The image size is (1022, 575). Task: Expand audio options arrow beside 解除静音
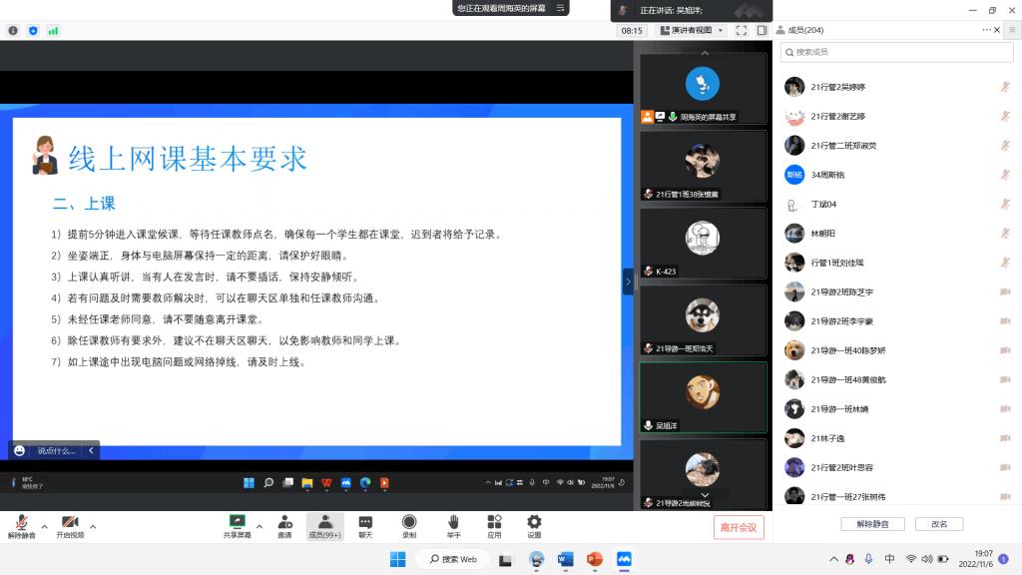coord(44,526)
